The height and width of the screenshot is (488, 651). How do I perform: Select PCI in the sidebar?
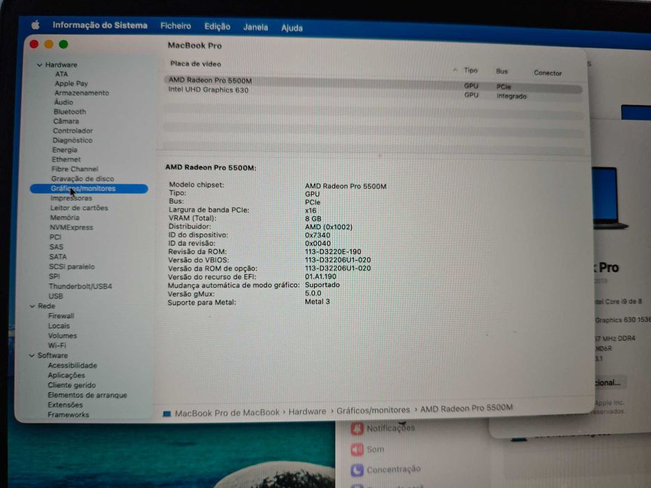[55, 237]
